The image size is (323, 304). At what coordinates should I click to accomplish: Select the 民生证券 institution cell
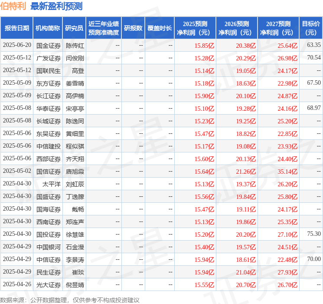tap(49, 272)
